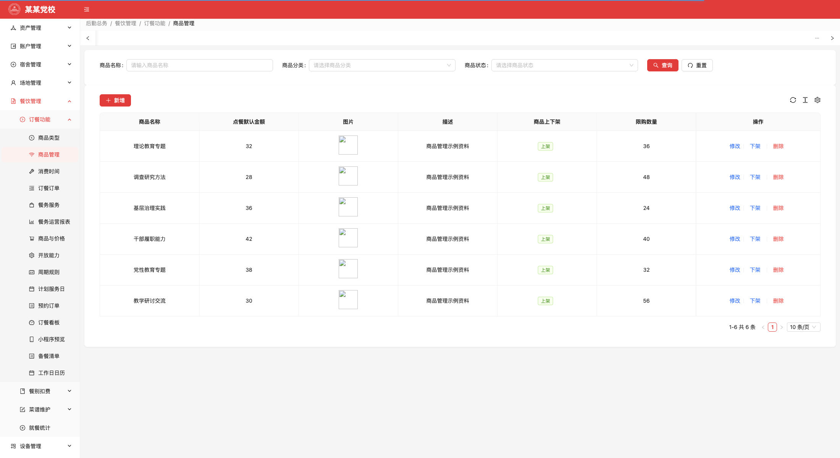The image size is (840, 458).
Task: Click 修改 for 教学研讨交流
Action: click(x=735, y=301)
